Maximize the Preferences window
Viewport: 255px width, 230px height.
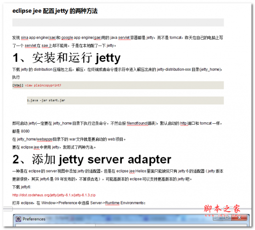[x=227, y=217]
